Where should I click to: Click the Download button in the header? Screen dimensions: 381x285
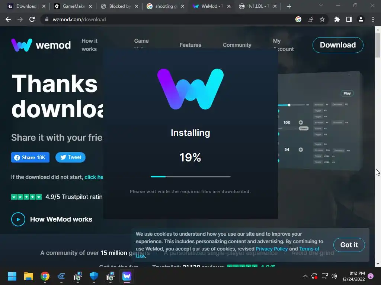tap(338, 45)
